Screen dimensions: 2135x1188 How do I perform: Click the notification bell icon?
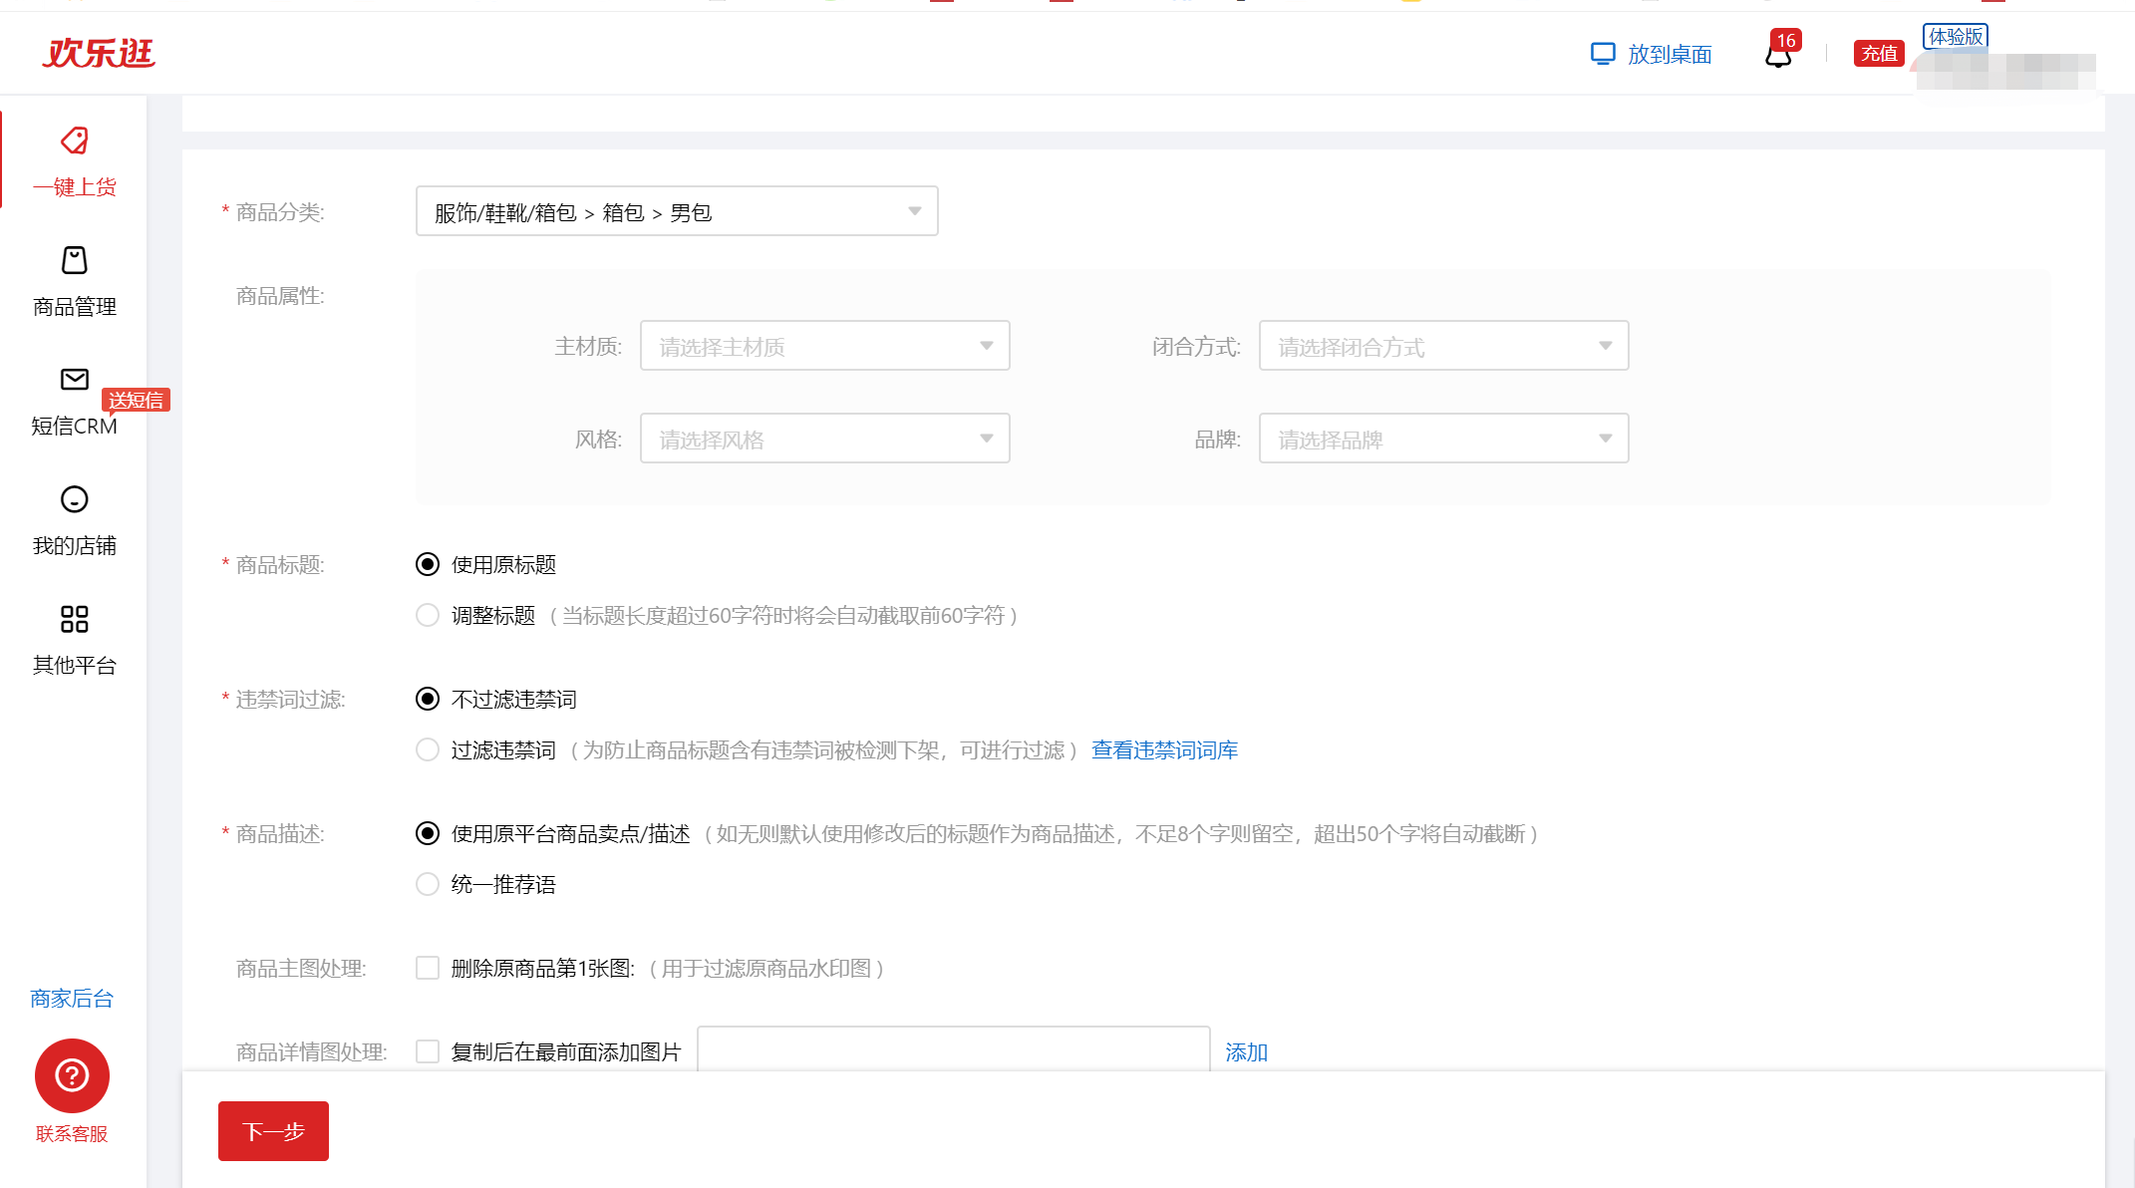tap(1778, 55)
